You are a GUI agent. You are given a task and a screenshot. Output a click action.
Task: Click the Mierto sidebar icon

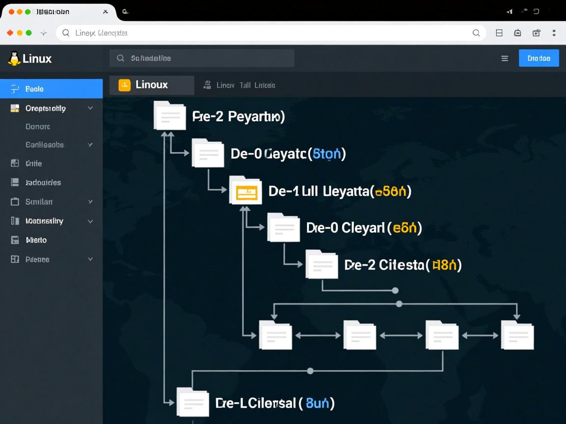[x=15, y=240]
